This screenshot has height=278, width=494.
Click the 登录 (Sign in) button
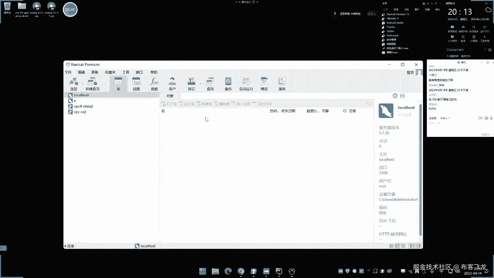410,72
